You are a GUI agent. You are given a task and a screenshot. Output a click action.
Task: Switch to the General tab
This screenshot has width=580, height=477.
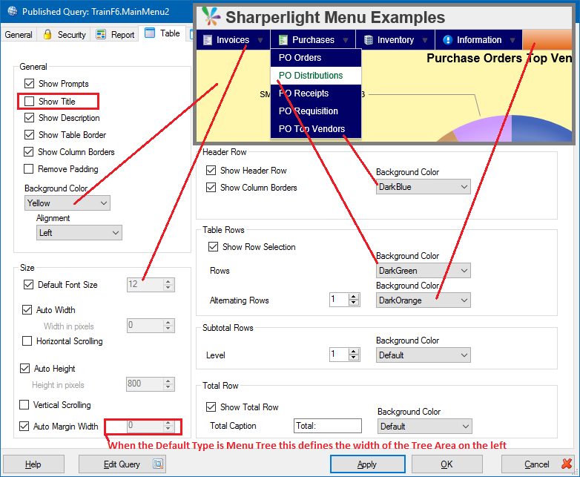pyautogui.click(x=19, y=34)
